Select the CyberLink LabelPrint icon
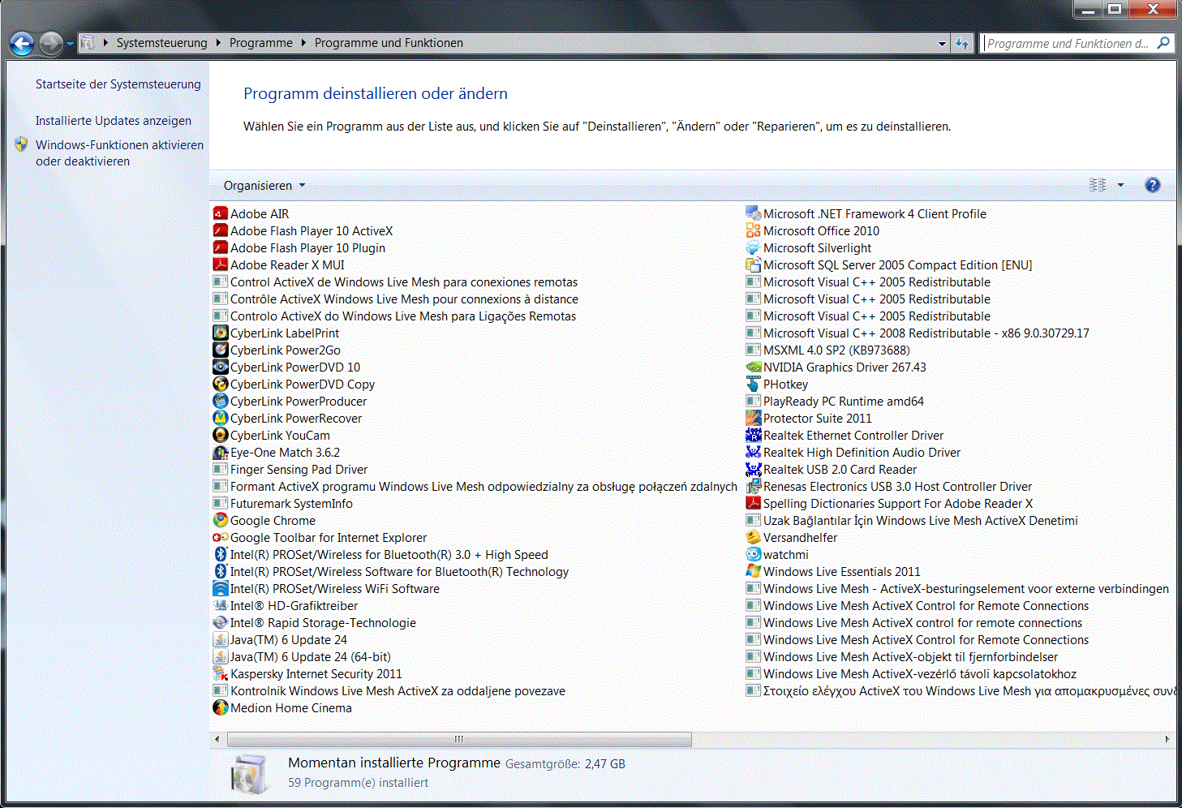Screen dimensions: 1182x808 pyautogui.click(x=220, y=333)
